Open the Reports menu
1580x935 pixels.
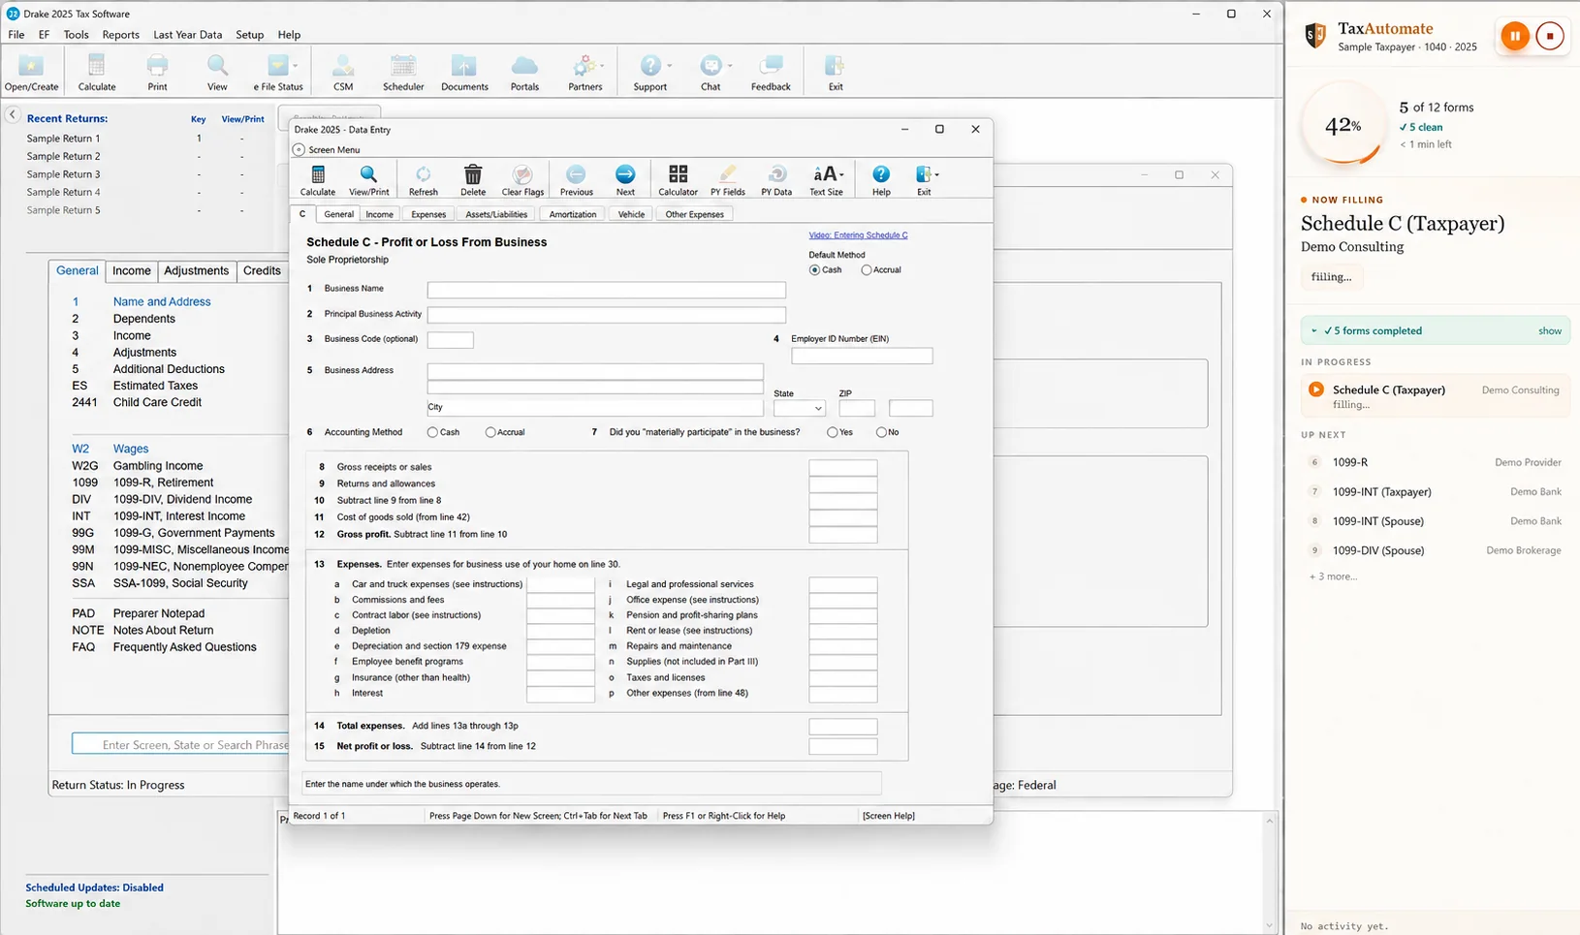tap(121, 34)
